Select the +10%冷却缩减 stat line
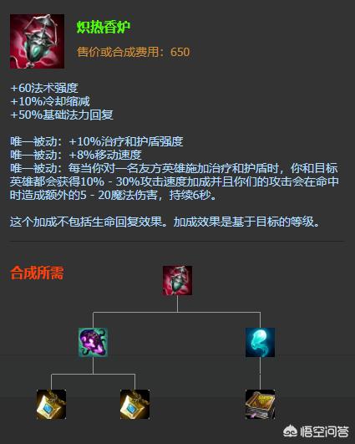The width and height of the screenshot is (355, 444). pyautogui.click(x=50, y=101)
